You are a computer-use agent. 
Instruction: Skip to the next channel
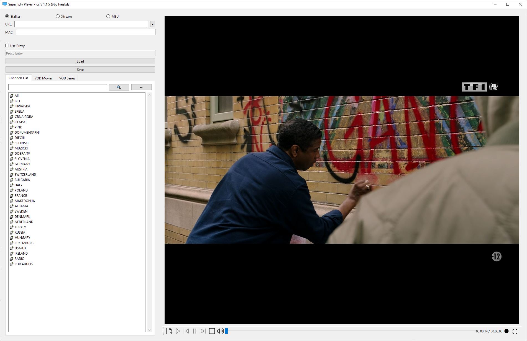[203, 331]
